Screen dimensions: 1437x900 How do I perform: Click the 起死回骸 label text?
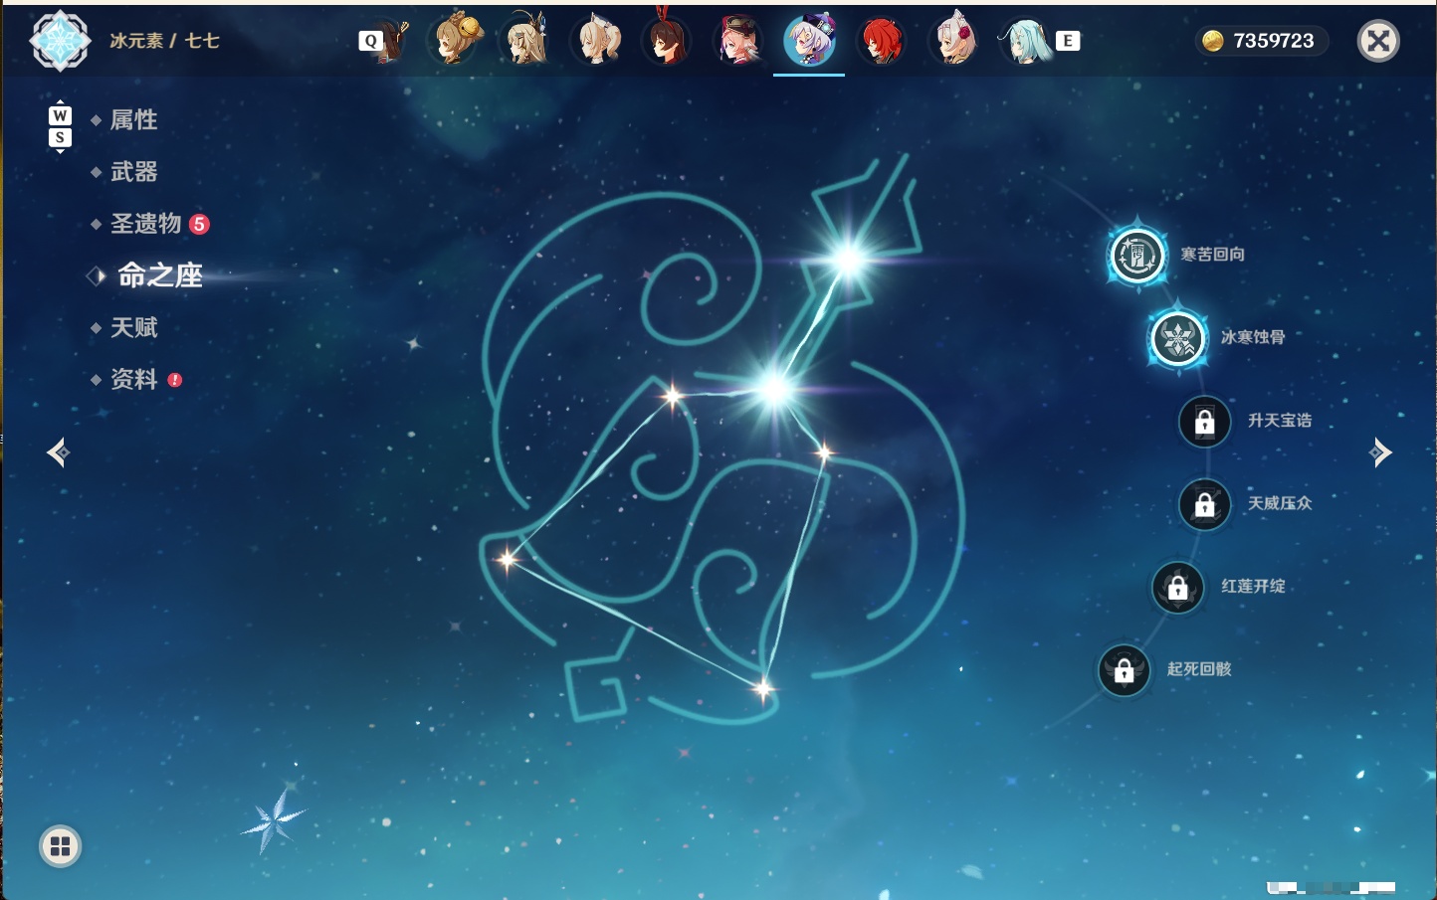[x=1199, y=669]
